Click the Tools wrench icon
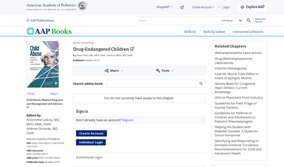 pos(158,71)
